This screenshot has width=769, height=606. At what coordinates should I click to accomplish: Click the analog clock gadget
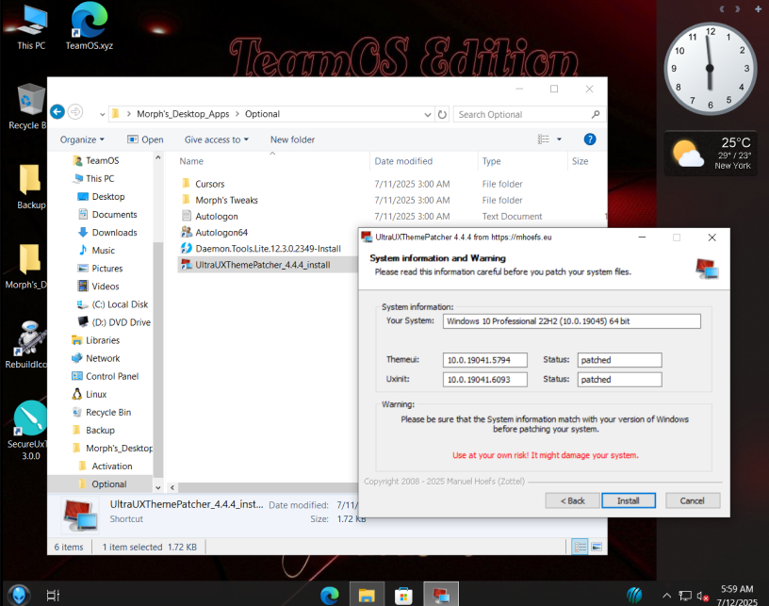[x=710, y=69]
